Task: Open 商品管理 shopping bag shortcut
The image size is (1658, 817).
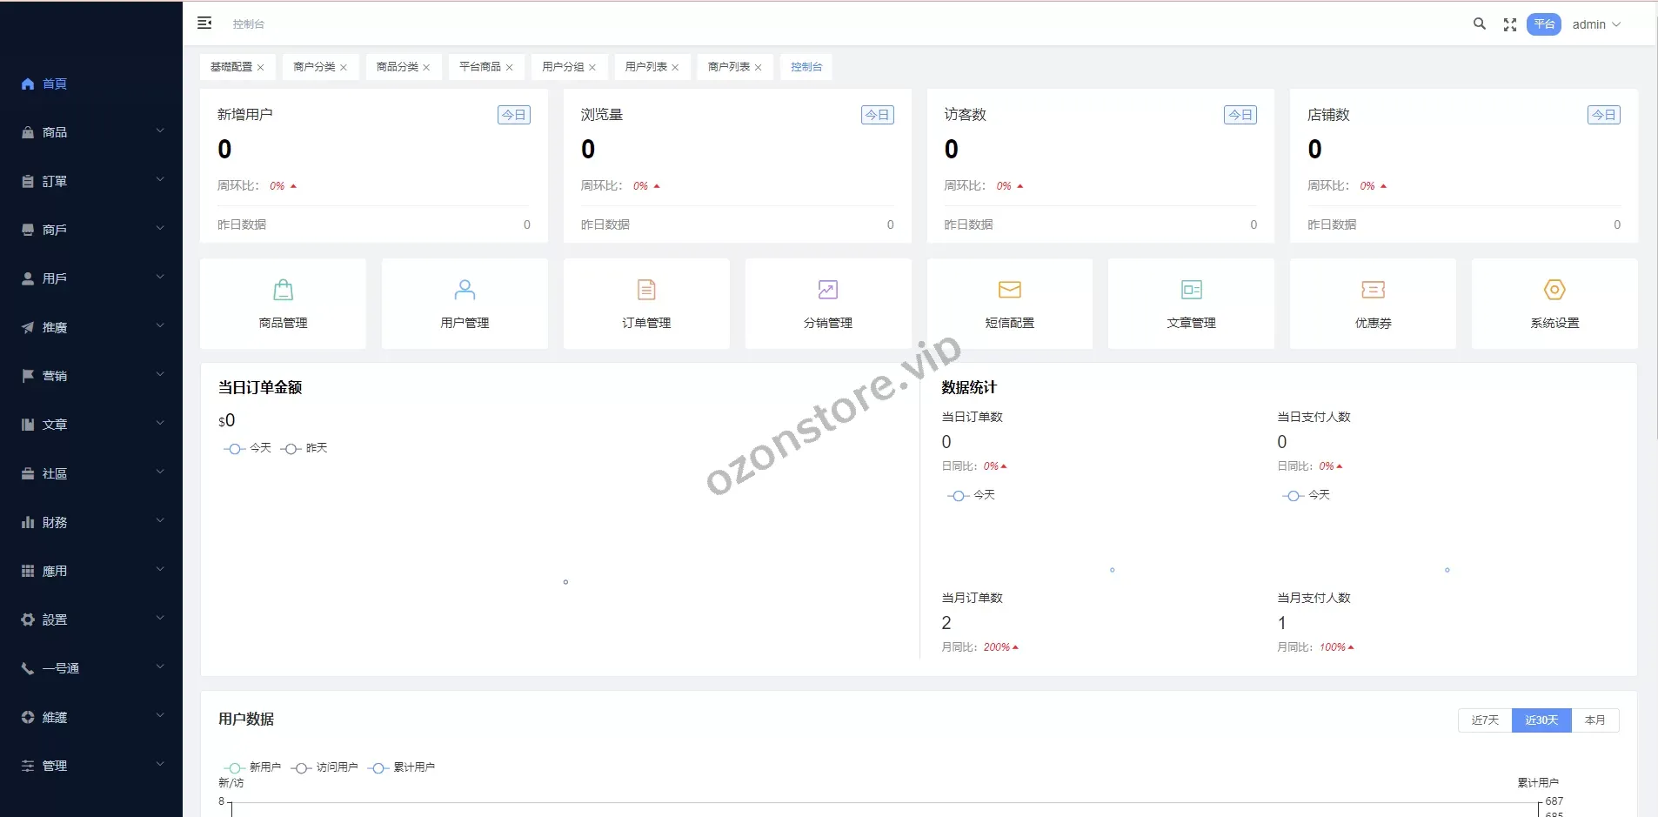Action: (283, 290)
